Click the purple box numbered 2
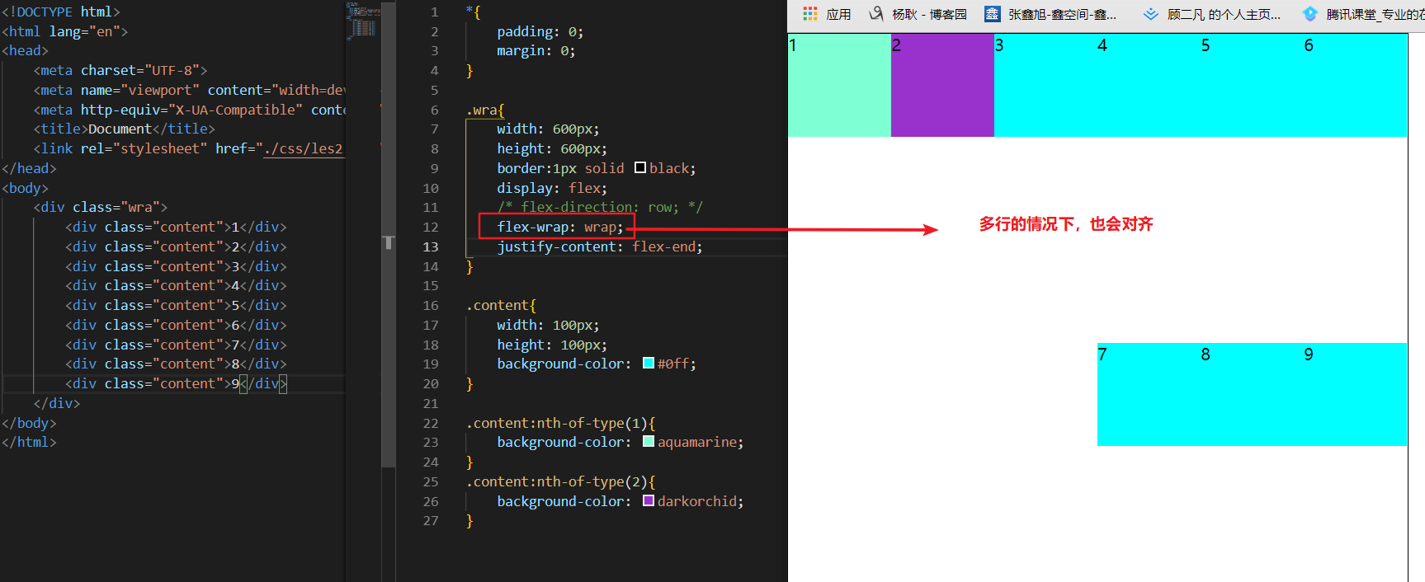 [x=942, y=85]
